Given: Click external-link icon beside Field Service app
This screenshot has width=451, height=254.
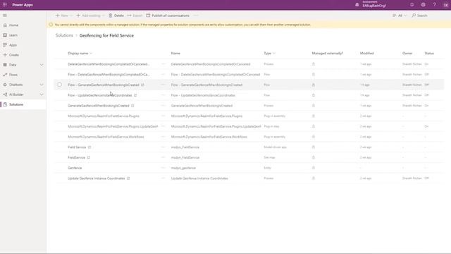Looking at the screenshot, I should point(89,147).
